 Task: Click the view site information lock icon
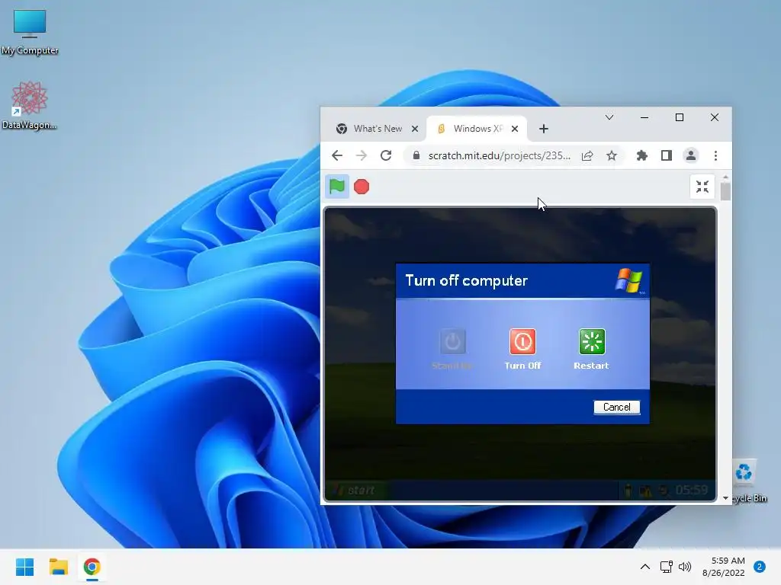416,155
